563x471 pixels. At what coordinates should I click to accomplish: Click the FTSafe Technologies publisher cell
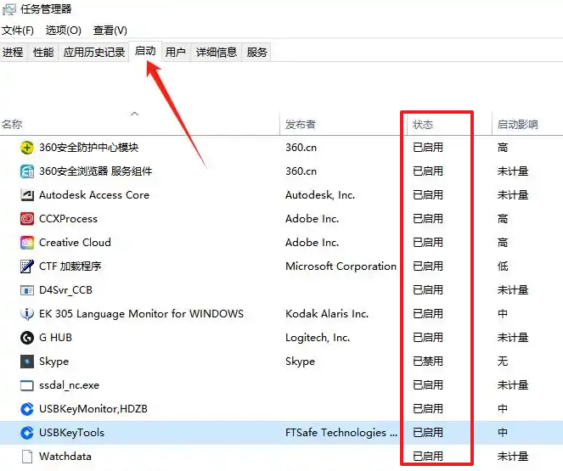341,433
